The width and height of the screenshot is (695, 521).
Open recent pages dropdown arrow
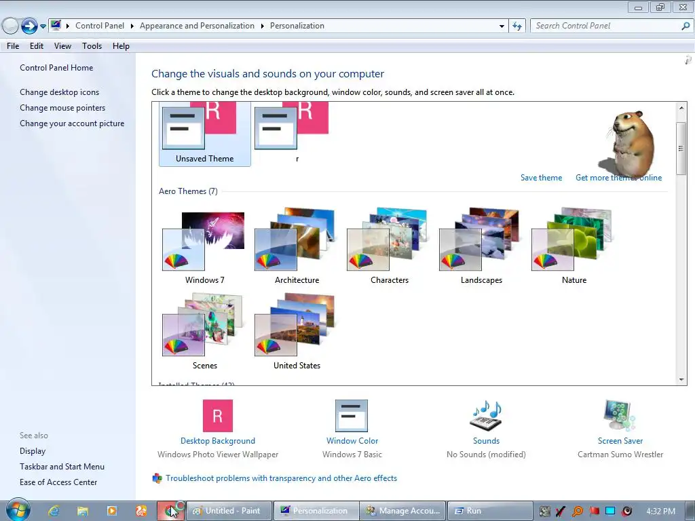[43, 26]
